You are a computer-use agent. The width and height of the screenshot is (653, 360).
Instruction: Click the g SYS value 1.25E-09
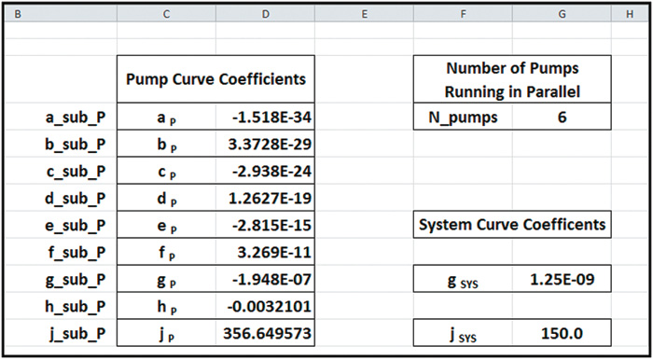562,279
